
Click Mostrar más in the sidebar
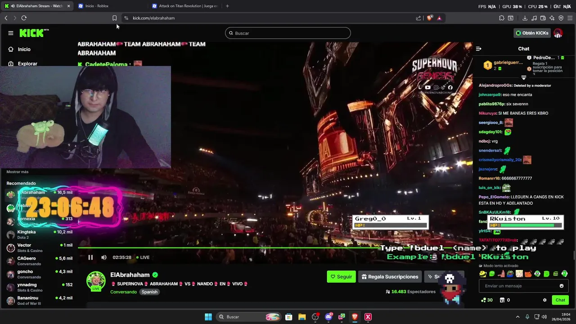pos(18,172)
